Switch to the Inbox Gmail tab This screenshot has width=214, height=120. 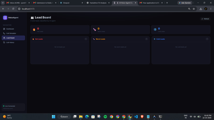(x=18, y=3)
